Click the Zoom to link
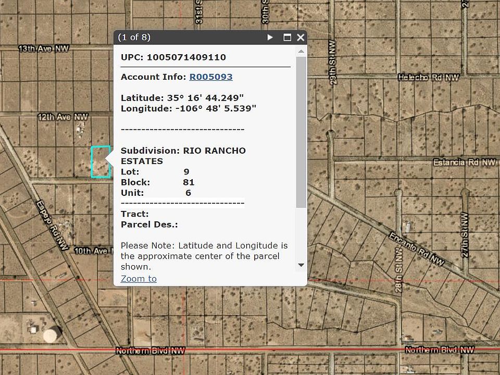Image resolution: width=500 pixels, height=375 pixels. tap(139, 279)
